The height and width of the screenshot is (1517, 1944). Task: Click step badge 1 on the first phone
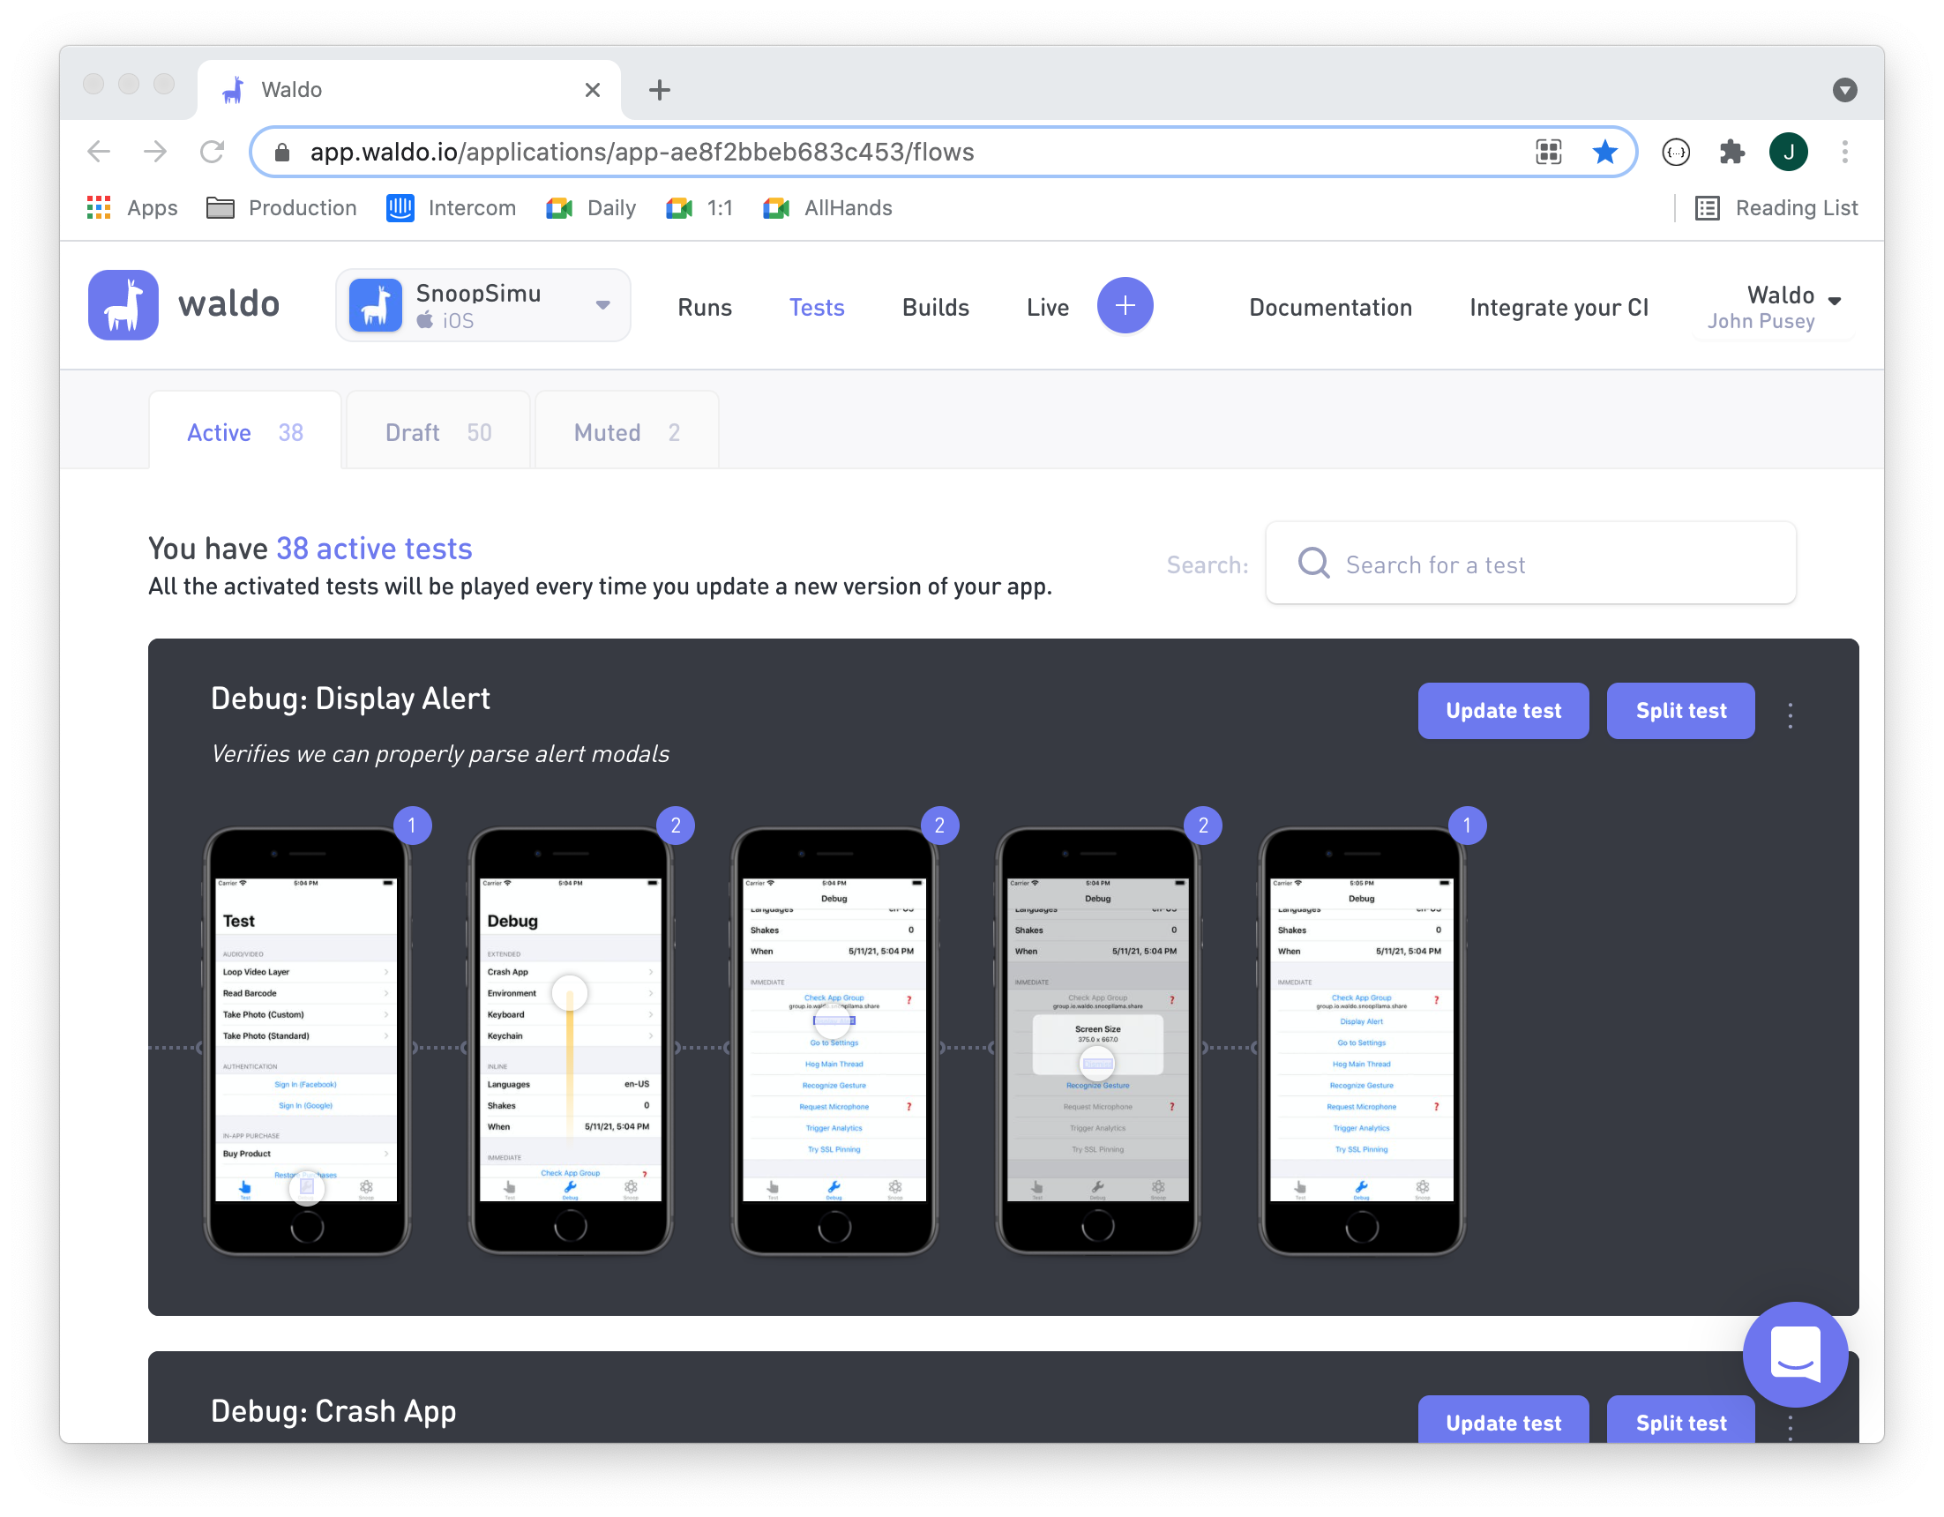coord(411,826)
